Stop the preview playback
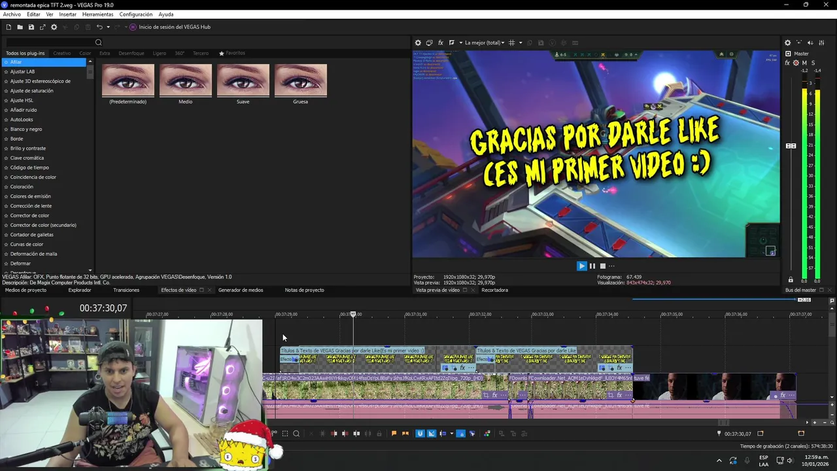The width and height of the screenshot is (837, 471). coord(603,266)
